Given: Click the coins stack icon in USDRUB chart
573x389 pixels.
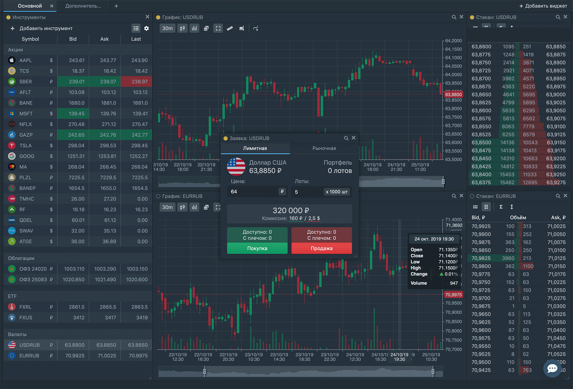Looking at the screenshot, I should click(206, 28).
